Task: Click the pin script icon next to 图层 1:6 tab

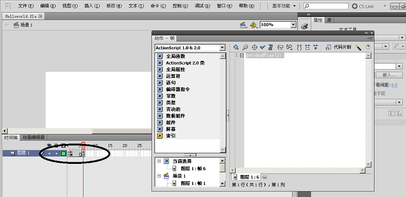Action: pos(264,177)
